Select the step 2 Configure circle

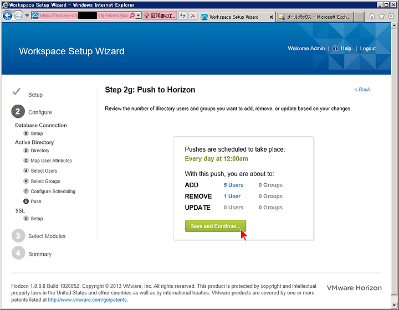tap(18, 111)
